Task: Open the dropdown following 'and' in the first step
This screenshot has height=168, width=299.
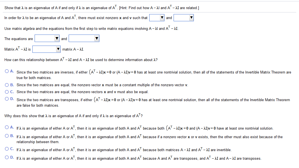Action: click(191, 17)
